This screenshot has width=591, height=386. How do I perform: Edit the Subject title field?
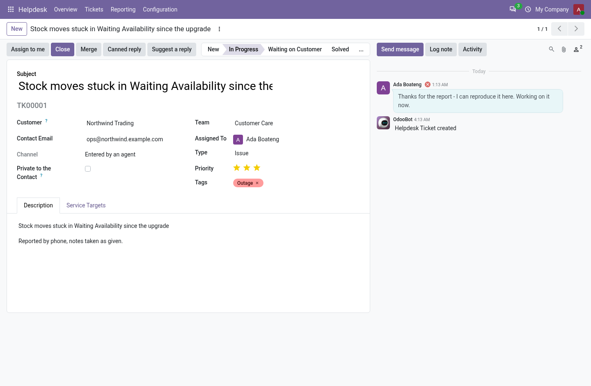[146, 86]
